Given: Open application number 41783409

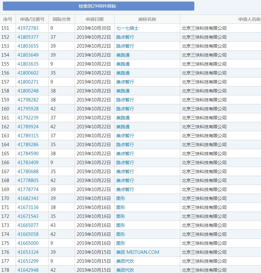Looking at the screenshot, I should 28,163.
